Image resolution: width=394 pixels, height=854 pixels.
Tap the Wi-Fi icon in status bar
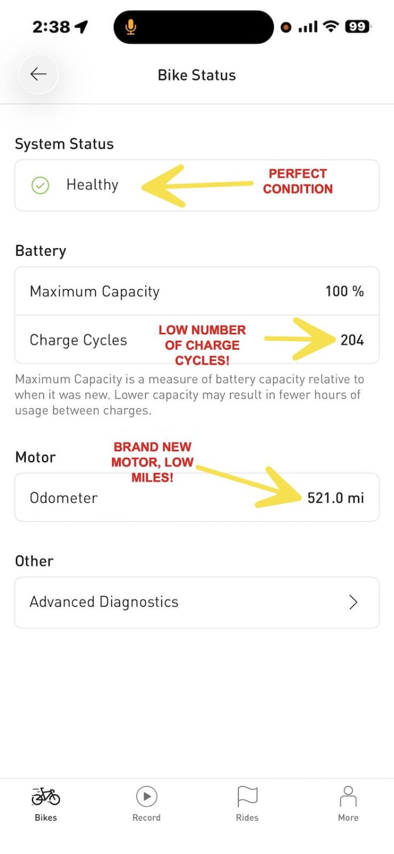331,26
